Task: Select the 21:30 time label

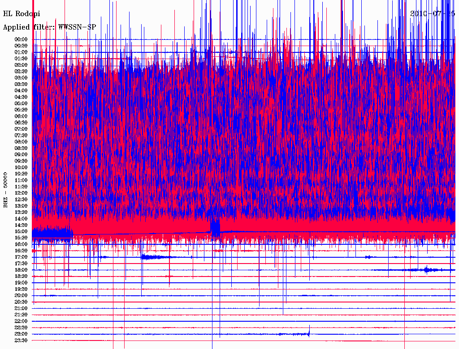Action: pos(22,315)
